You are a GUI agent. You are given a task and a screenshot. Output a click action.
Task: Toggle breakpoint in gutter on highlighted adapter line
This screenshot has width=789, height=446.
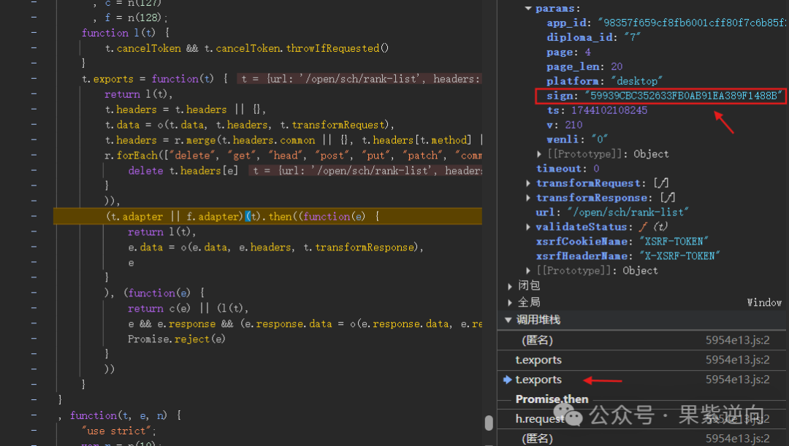tap(34, 216)
